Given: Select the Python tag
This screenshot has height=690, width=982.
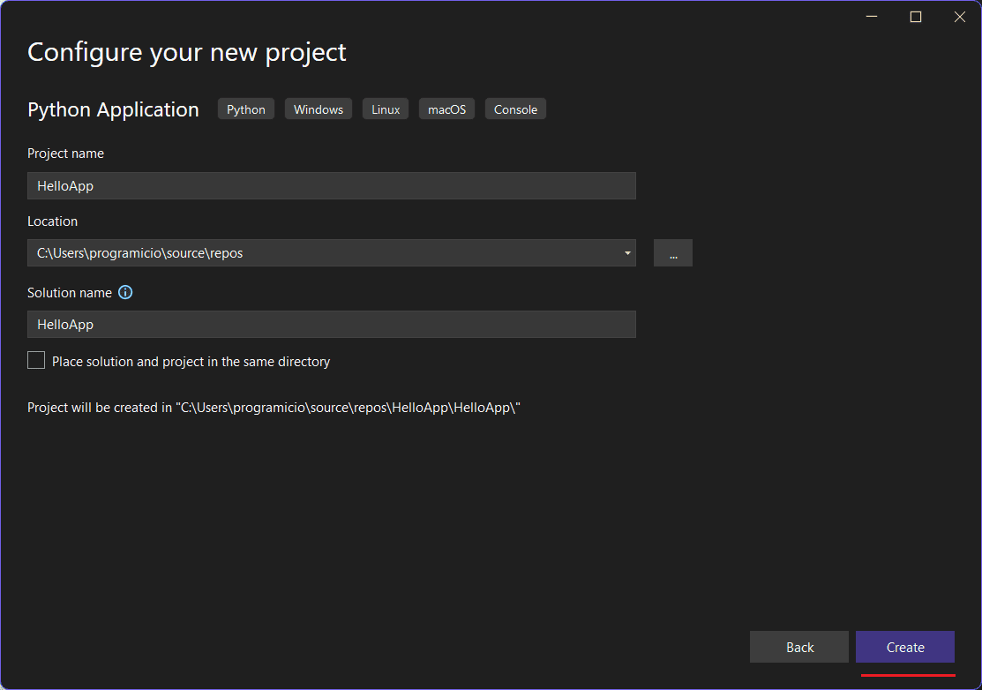Looking at the screenshot, I should click(246, 109).
